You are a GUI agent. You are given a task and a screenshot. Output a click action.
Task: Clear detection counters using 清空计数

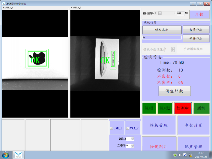(x=174, y=91)
